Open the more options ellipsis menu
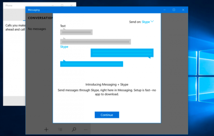Screen dimensions: 214x136 coord(86,130)
